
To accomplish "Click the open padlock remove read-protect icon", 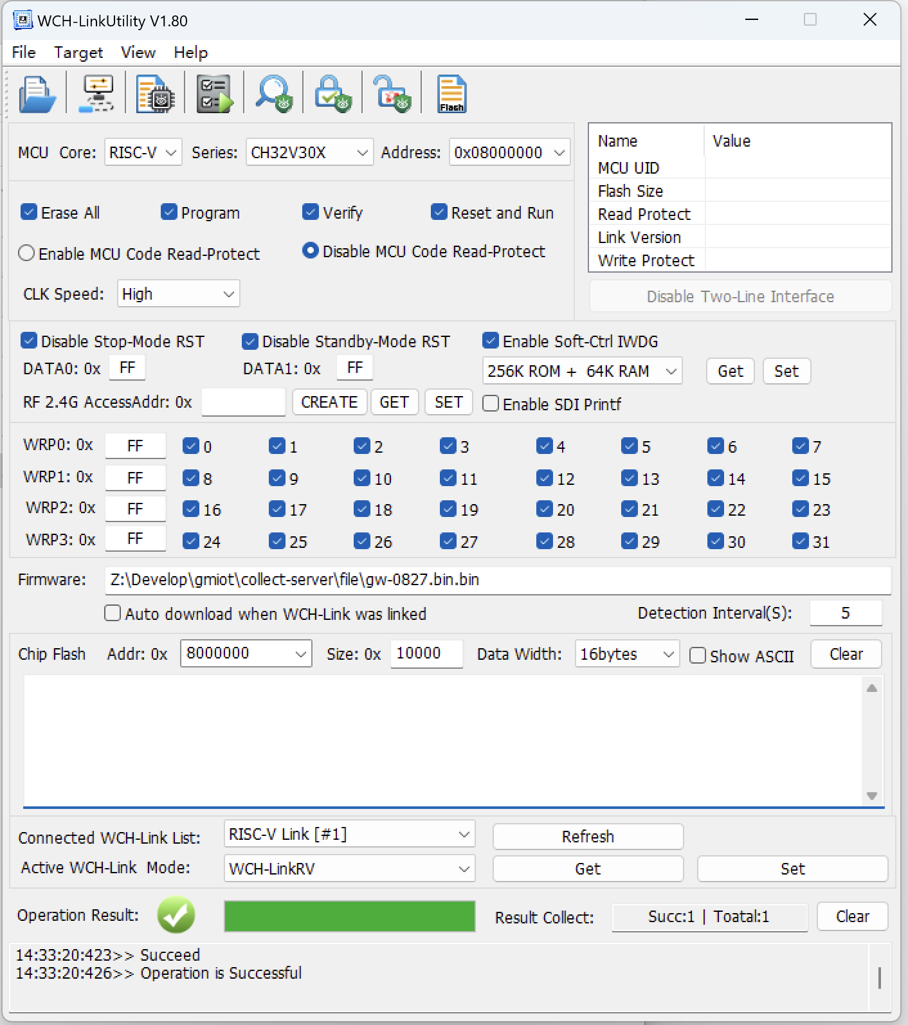I will pos(392,95).
